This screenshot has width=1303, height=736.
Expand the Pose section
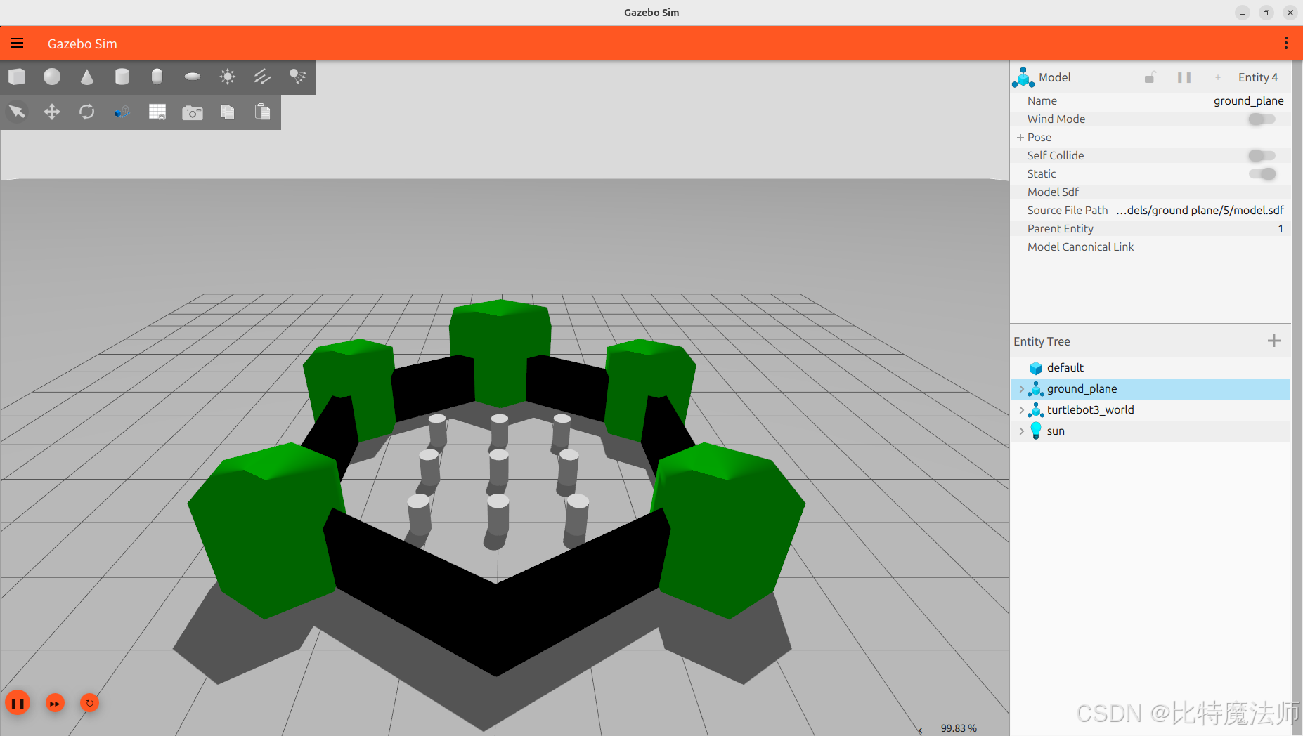pos(1020,138)
